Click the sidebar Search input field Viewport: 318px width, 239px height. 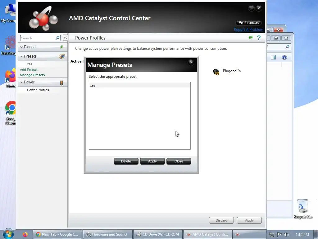tap(38, 38)
